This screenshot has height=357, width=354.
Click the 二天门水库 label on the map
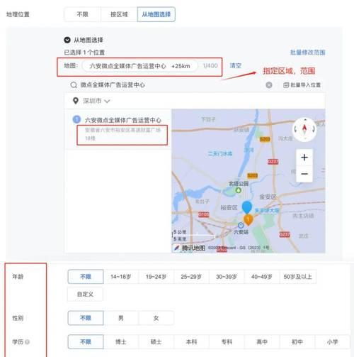pyautogui.click(x=220, y=154)
